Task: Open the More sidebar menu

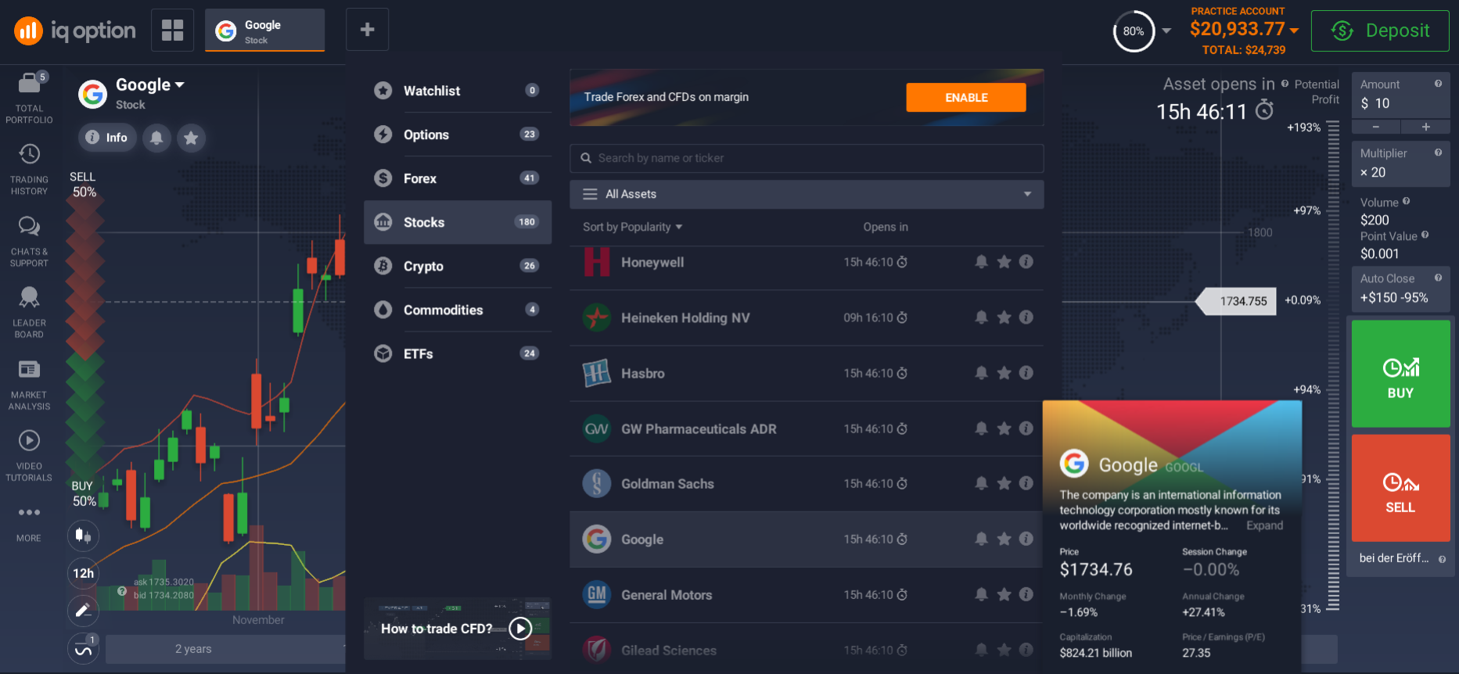Action: [x=29, y=523]
